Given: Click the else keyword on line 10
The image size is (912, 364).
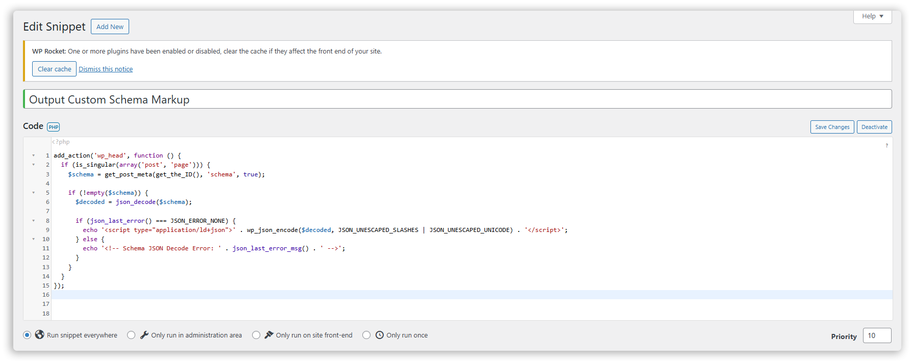Looking at the screenshot, I should pyautogui.click(x=90, y=239).
